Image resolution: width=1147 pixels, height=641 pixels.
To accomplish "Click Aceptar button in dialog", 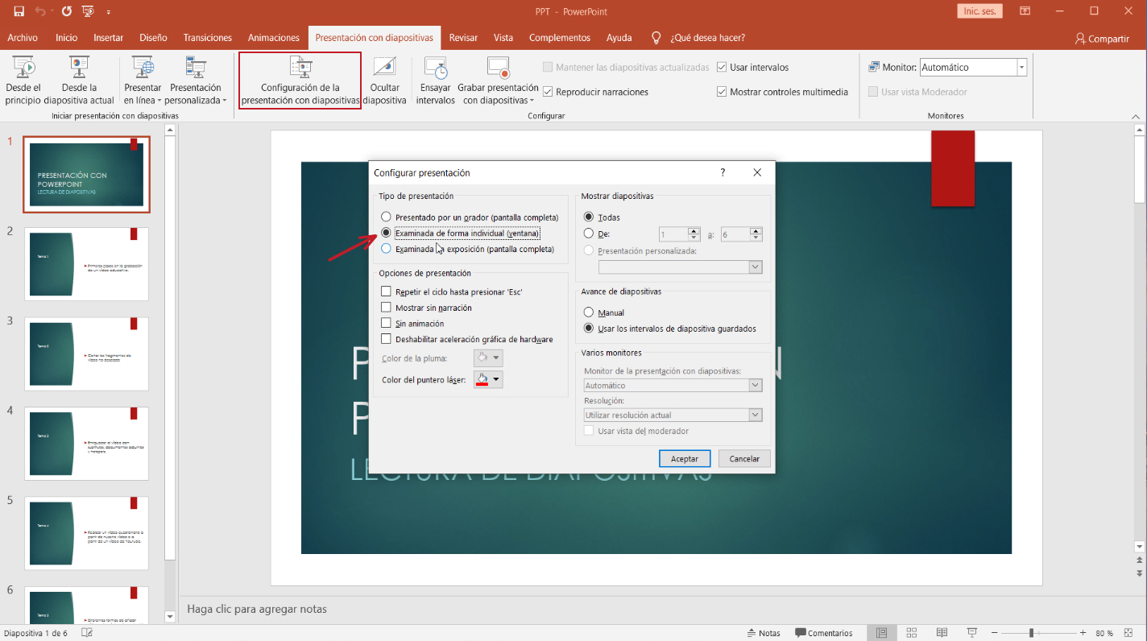I will pyautogui.click(x=685, y=458).
